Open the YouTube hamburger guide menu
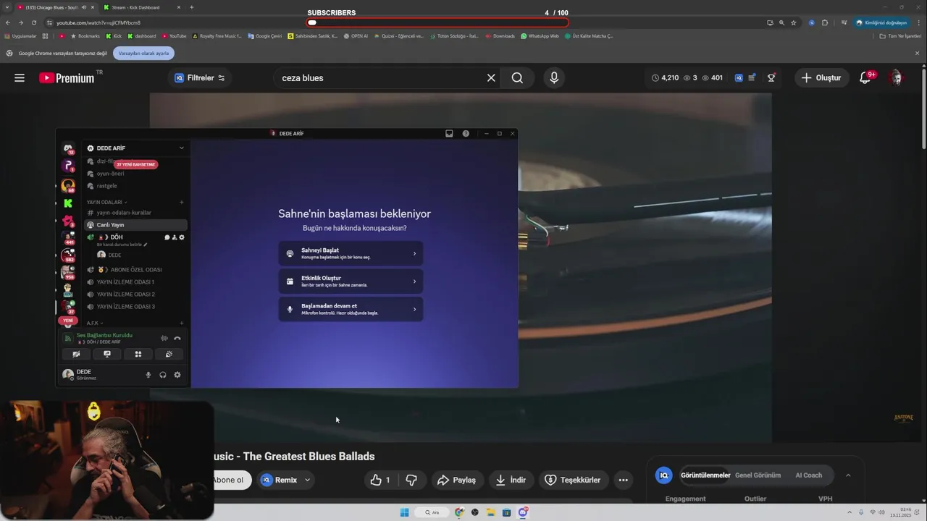Viewport: 927px width, 521px height. (x=20, y=78)
